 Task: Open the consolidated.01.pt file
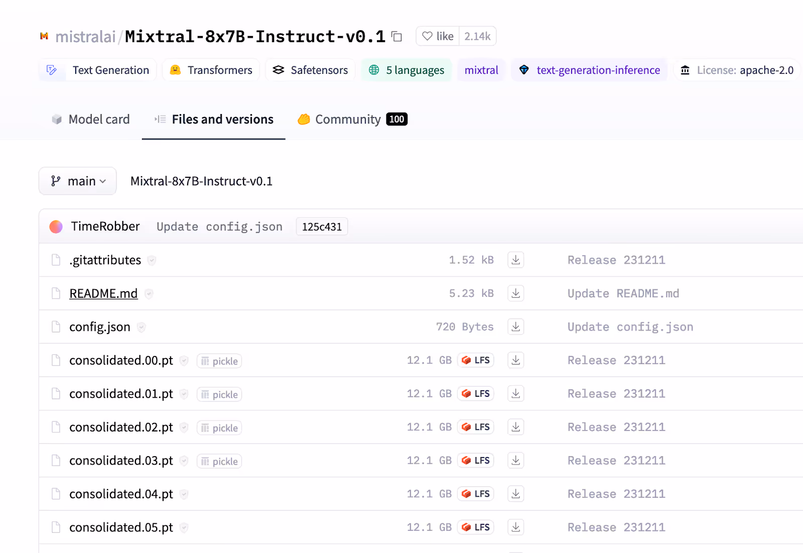tap(121, 394)
